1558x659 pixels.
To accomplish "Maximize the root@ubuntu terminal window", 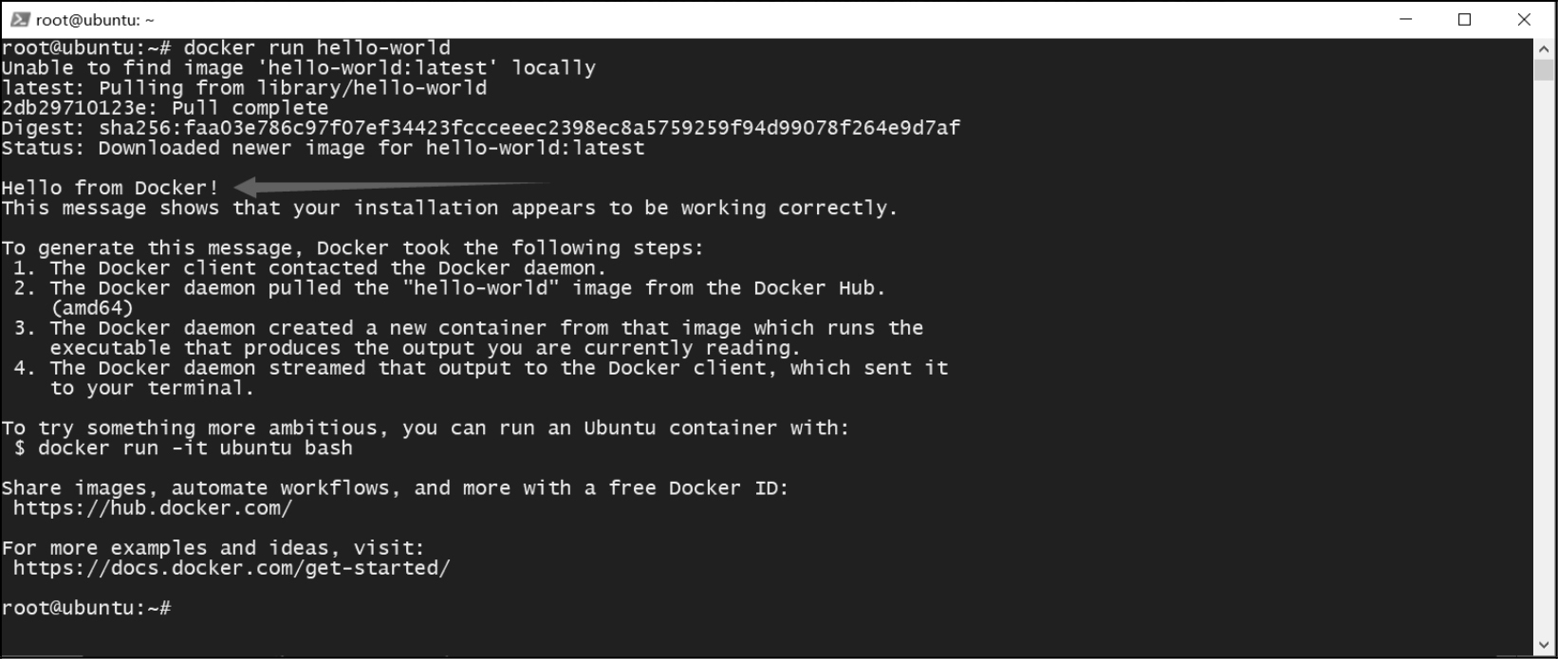I will (x=1464, y=19).
